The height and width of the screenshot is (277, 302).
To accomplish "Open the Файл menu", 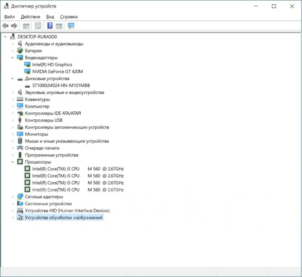I will [x=9, y=17].
